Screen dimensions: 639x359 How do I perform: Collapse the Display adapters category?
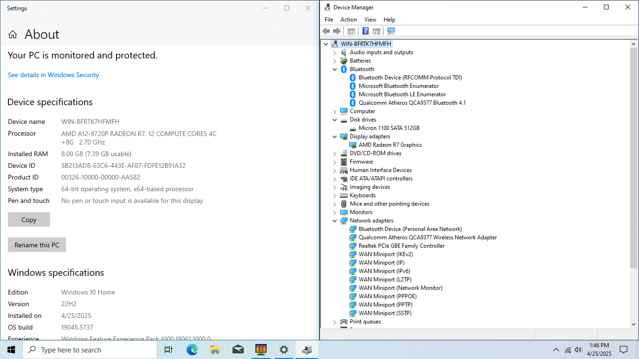pos(334,136)
